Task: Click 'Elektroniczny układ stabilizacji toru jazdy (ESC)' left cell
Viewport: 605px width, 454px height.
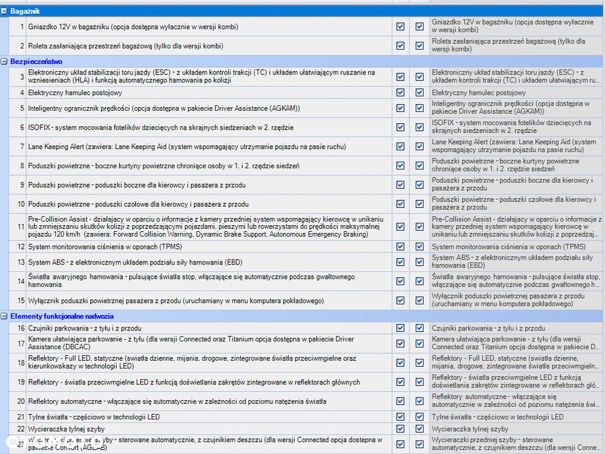Action: click(x=209, y=76)
